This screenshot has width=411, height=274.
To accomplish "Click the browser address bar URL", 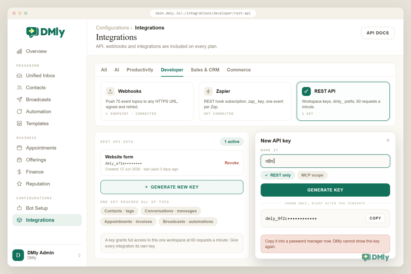I will click(x=203, y=13).
